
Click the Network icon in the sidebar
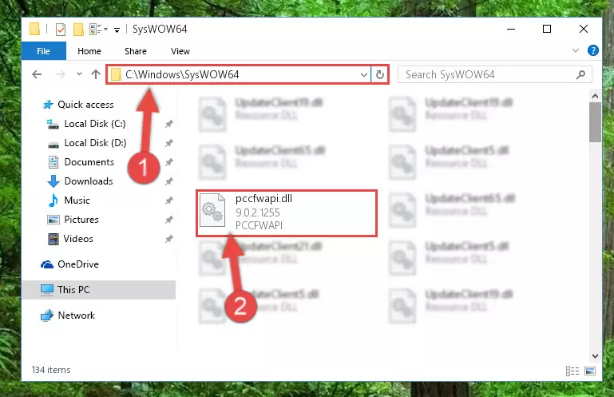(x=47, y=316)
